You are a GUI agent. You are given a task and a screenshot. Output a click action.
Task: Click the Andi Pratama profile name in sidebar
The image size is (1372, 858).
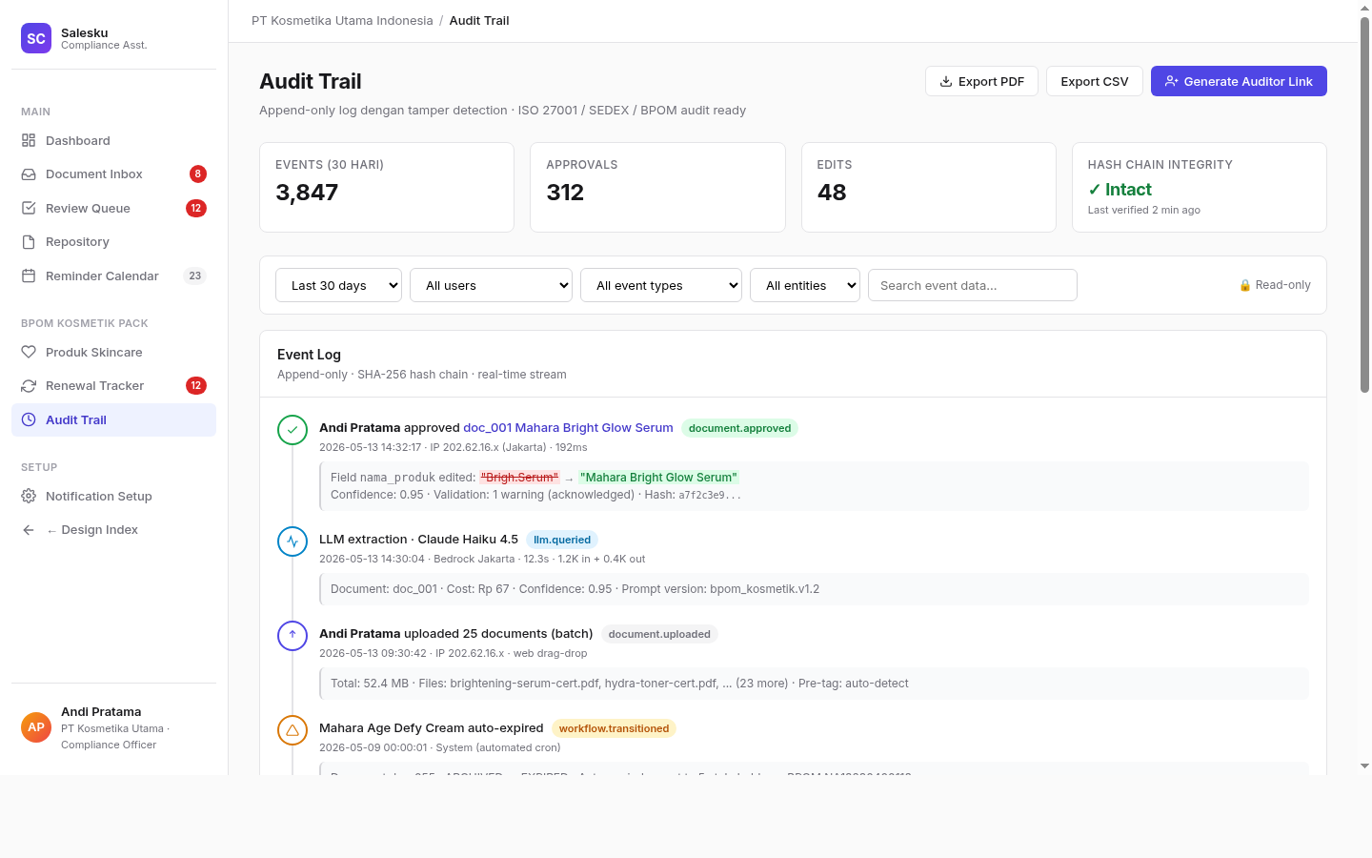coord(101,712)
